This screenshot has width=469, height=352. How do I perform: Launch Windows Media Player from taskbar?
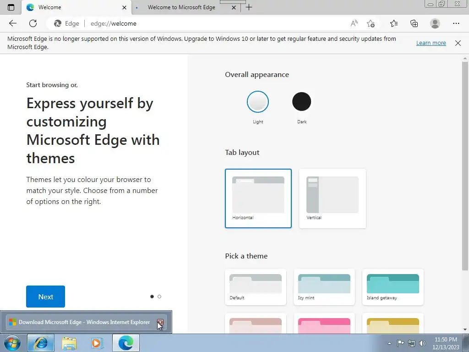pos(97,343)
